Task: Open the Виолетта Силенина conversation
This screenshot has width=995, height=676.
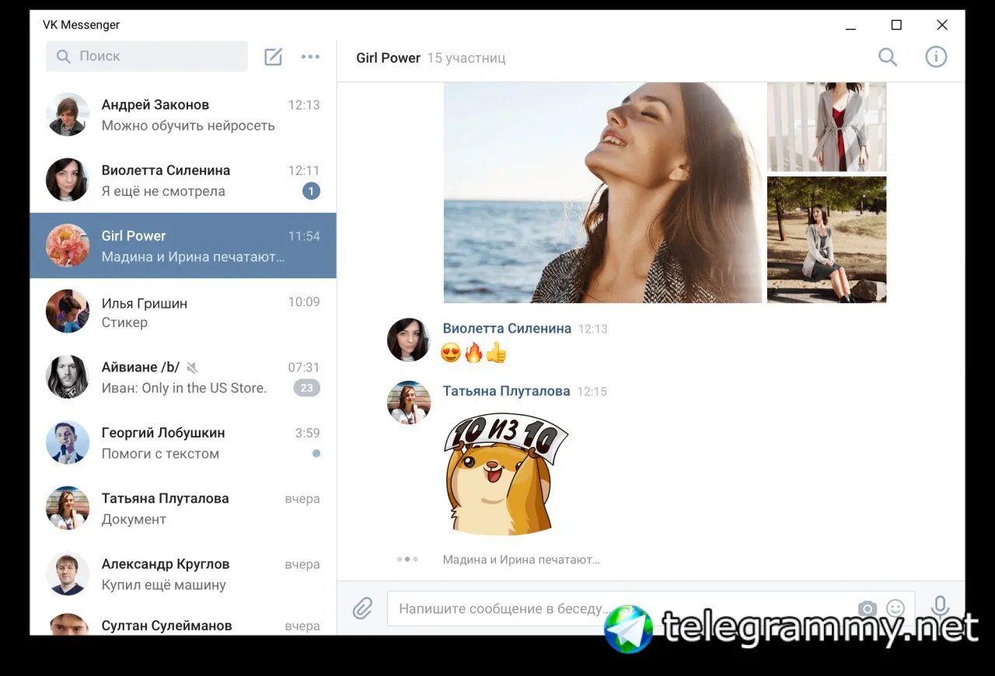Action: (x=183, y=180)
